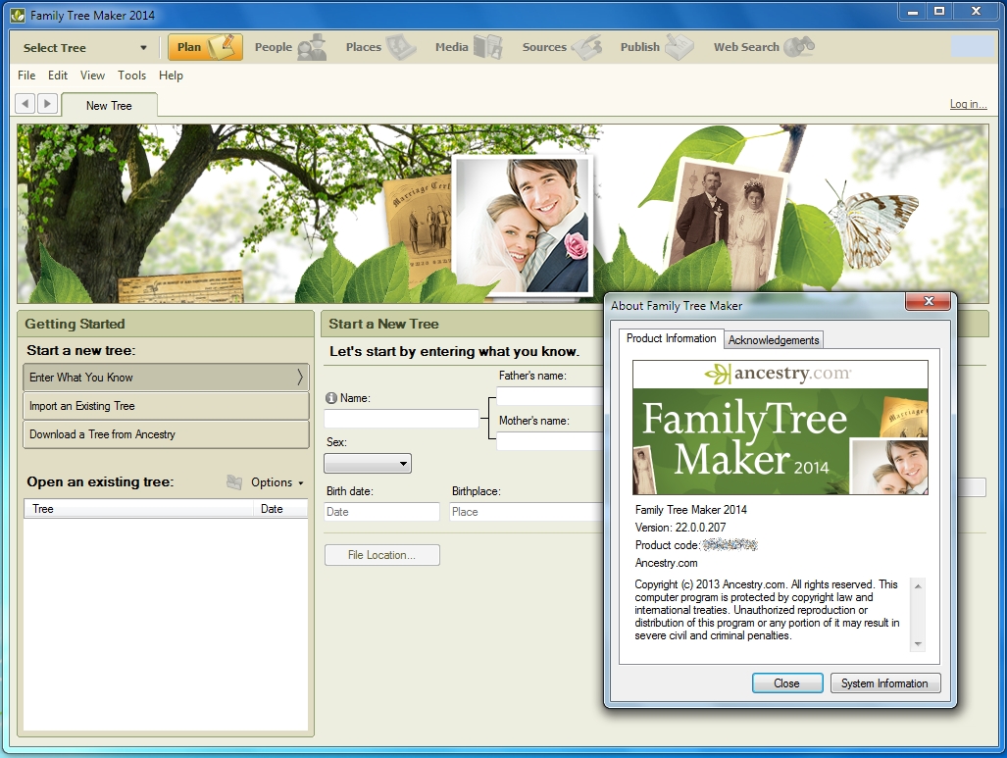Screen dimensions: 1007x758
Task: Click the File Location button
Action: coord(382,555)
